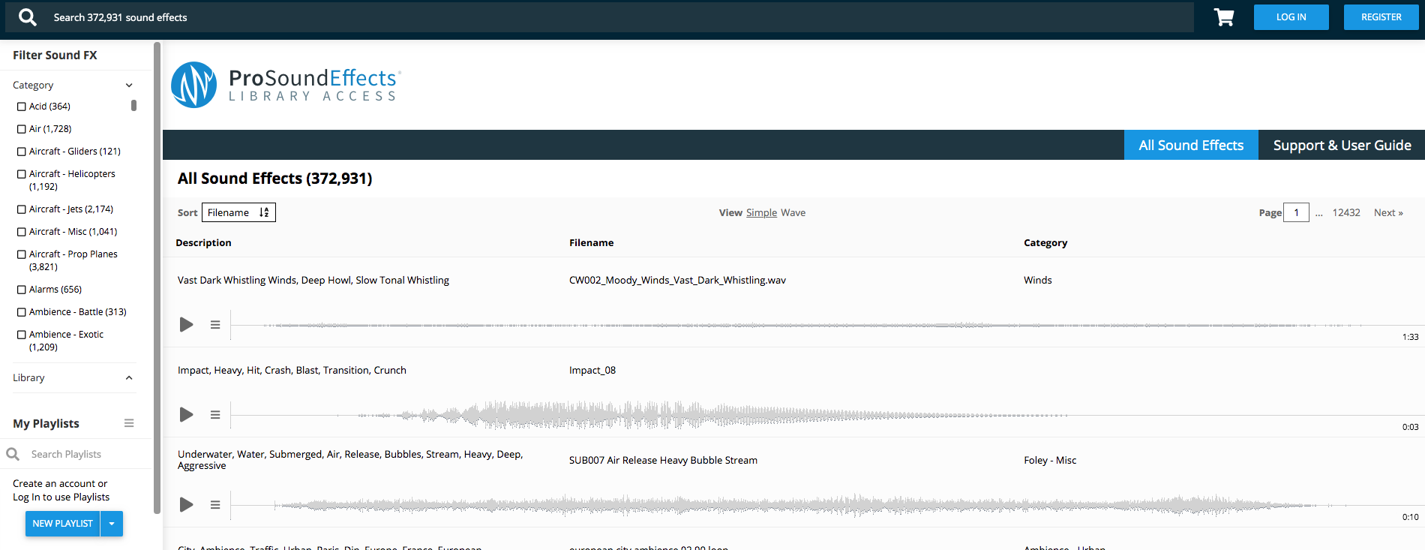
Task: Click the search magnifier icon in top bar
Action: (x=28, y=17)
